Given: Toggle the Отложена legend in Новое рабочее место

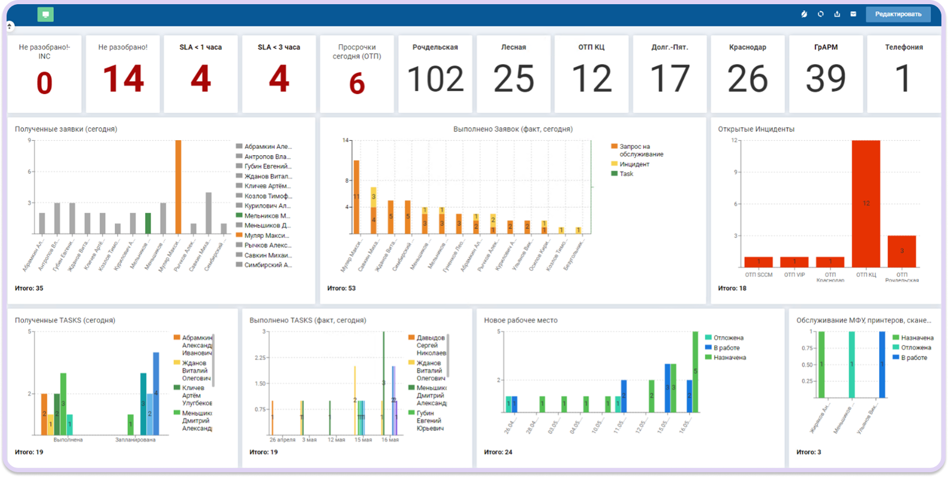Looking at the screenshot, I should pyautogui.click(x=727, y=338).
